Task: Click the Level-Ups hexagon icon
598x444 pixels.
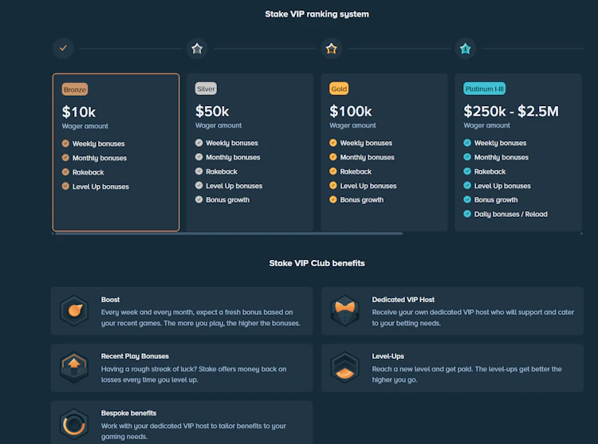Action: point(344,367)
